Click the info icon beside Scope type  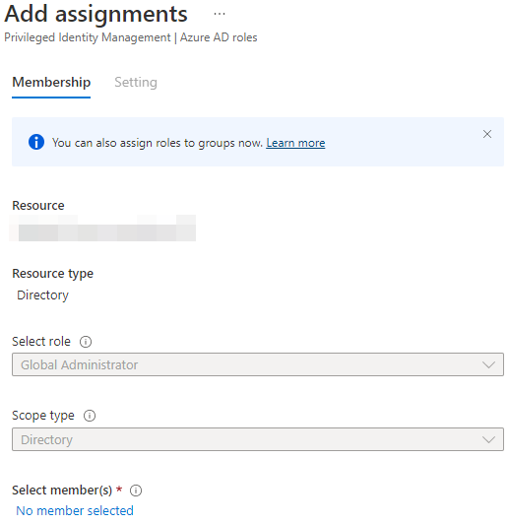point(90,416)
